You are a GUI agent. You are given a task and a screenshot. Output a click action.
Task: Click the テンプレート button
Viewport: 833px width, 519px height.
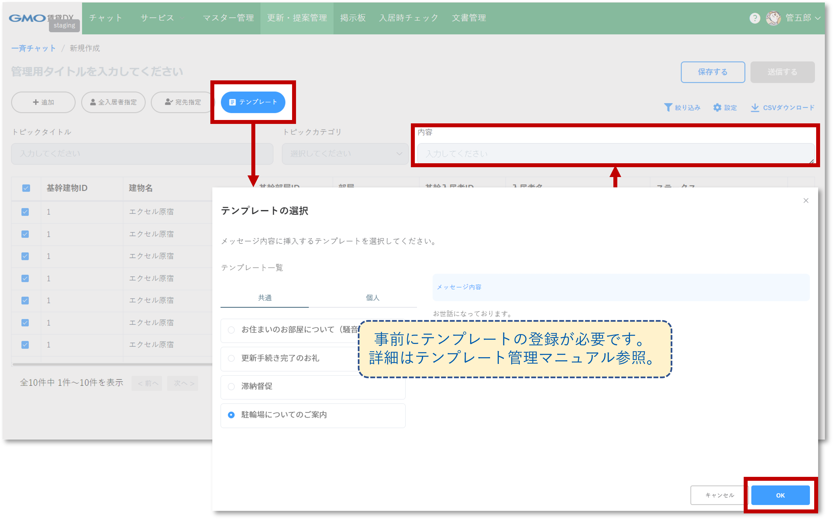coord(253,102)
